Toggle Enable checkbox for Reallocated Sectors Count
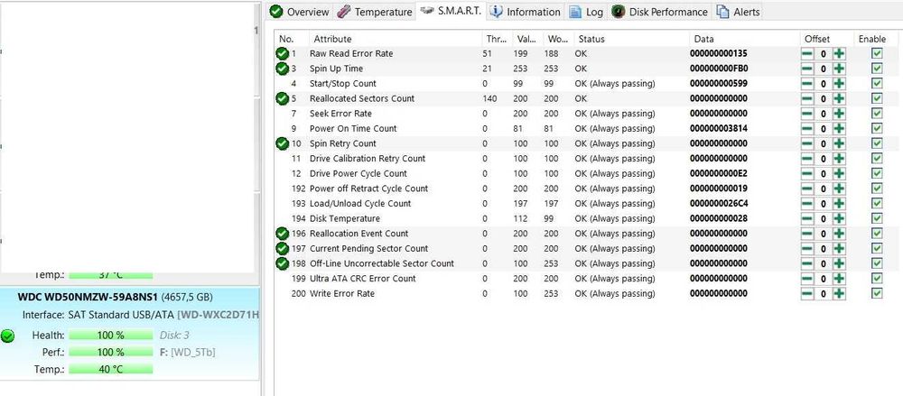Image resolution: width=903 pixels, height=396 pixels. [877, 98]
